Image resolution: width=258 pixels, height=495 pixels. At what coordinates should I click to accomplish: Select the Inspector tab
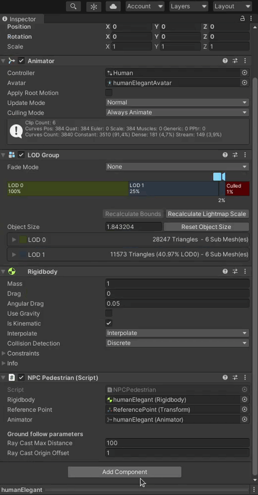coord(22,19)
